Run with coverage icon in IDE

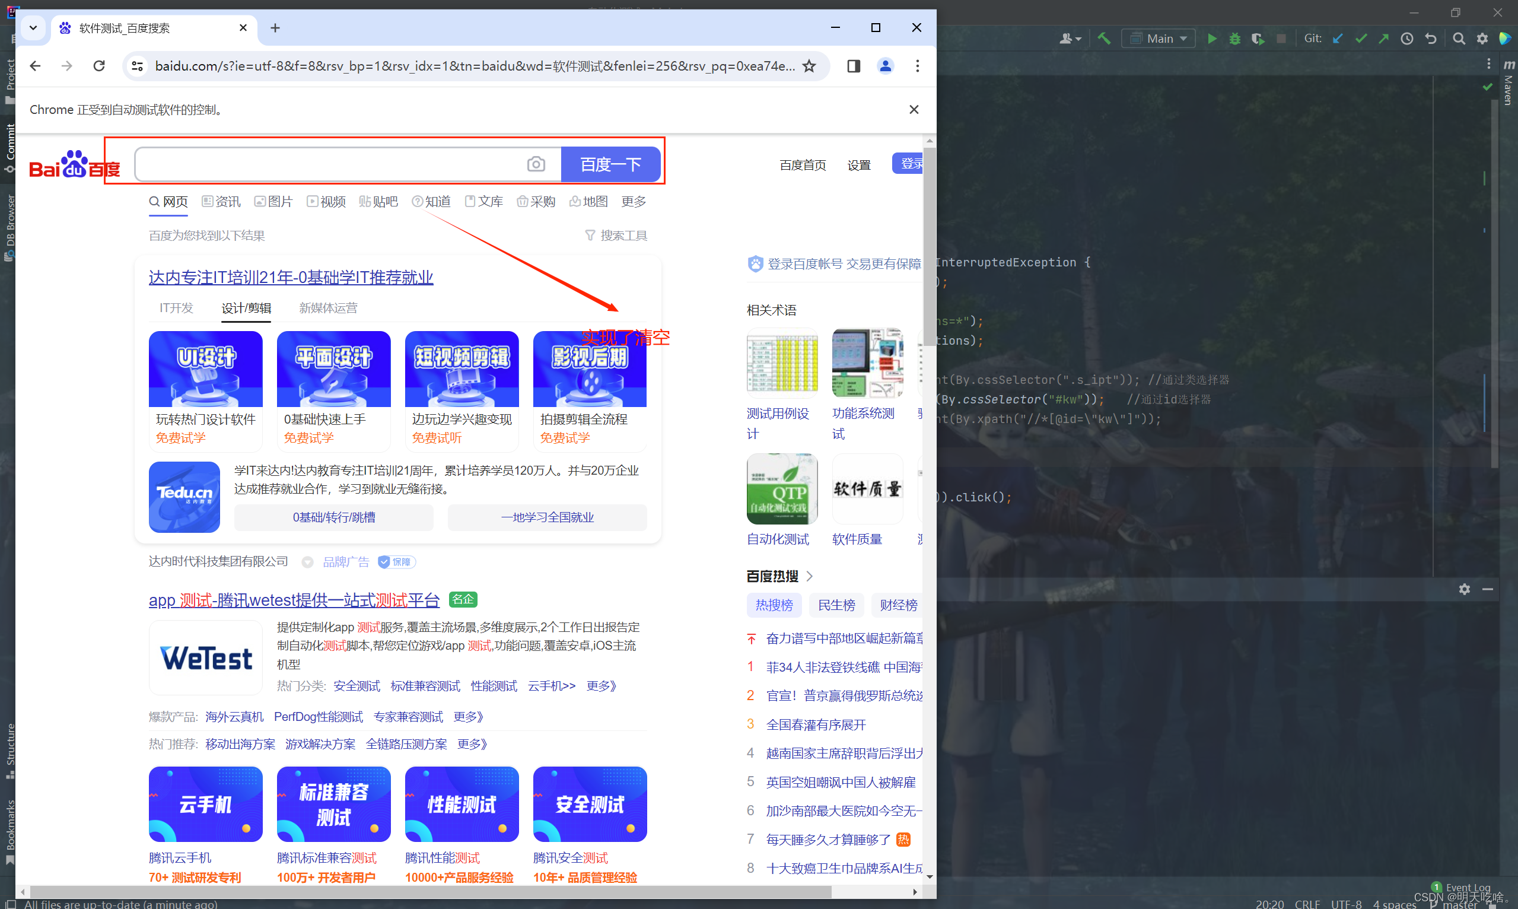tap(1258, 39)
